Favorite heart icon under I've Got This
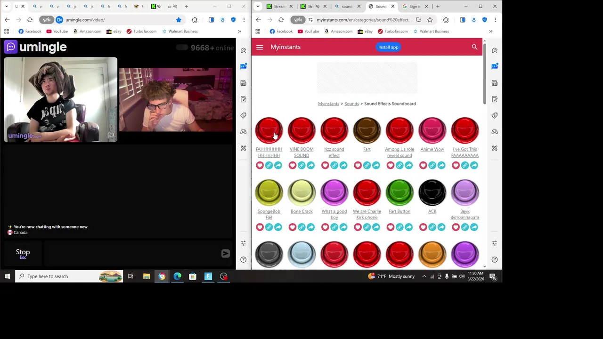Viewport: 603px width, 339px height. coord(456,165)
